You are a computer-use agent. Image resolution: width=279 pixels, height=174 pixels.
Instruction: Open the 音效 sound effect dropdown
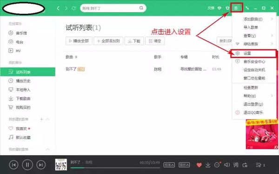[184, 165]
